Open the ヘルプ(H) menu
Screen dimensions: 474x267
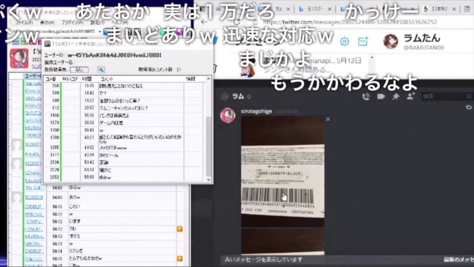(119, 22)
